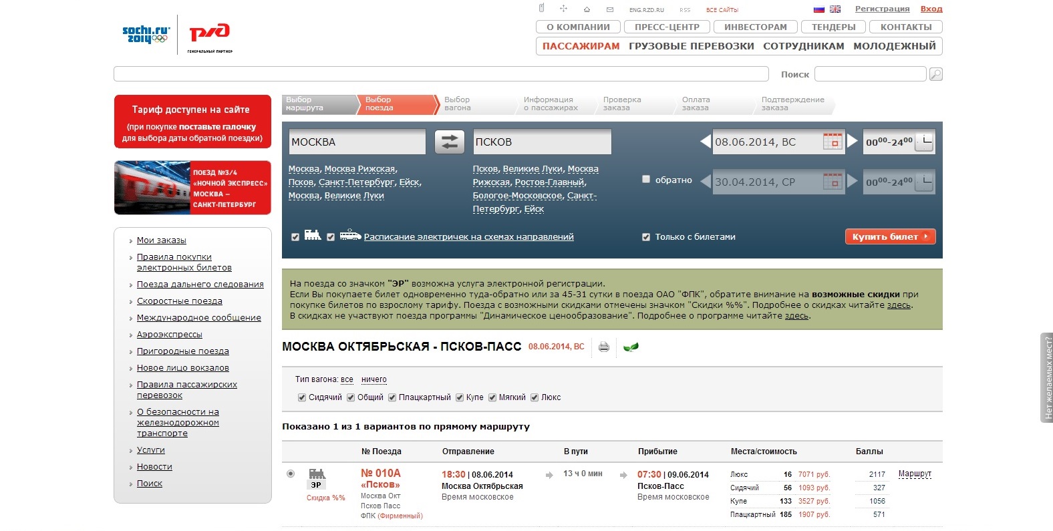Open calendar for departure date 08.06.2014
The width and height of the screenshot is (1053, 531).
tap(833, 142)
